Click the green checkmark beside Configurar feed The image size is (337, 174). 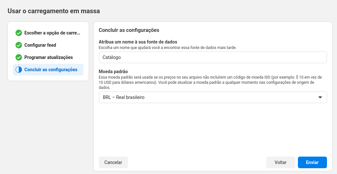[x=19, y=45]
